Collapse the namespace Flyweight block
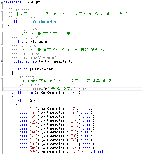Viewport: 142px width, 154px height. pos(2,2)
